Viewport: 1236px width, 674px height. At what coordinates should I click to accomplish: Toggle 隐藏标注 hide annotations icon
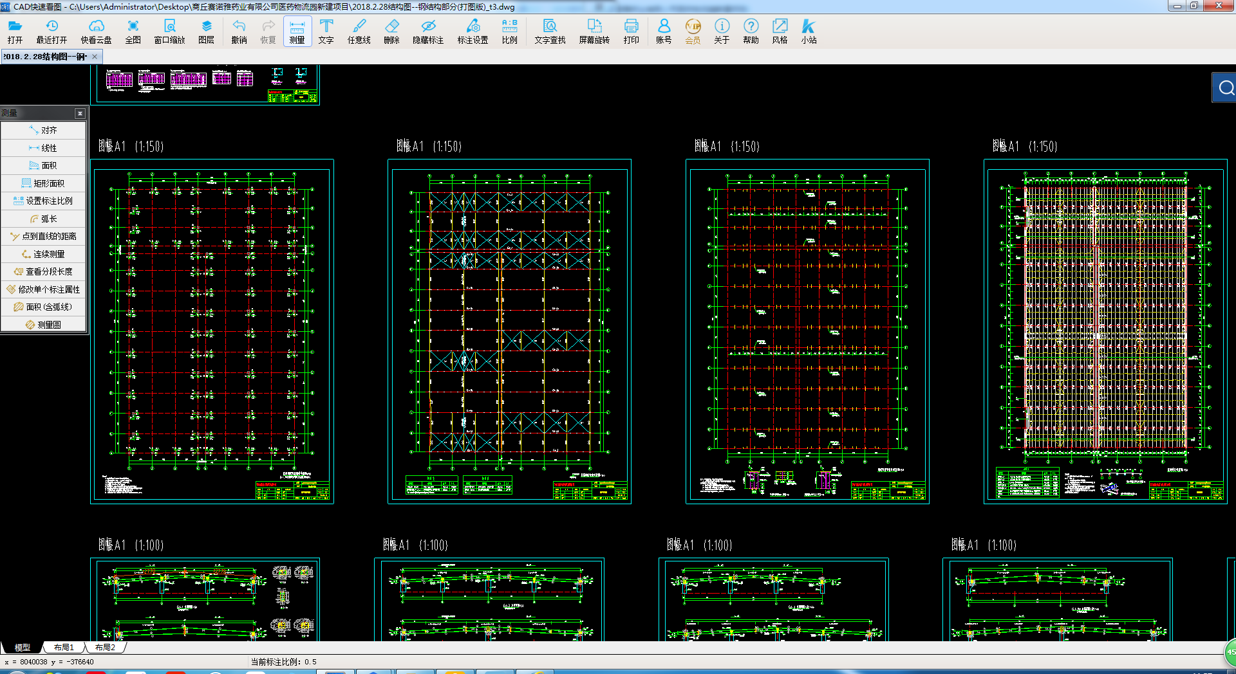point(428,32)
